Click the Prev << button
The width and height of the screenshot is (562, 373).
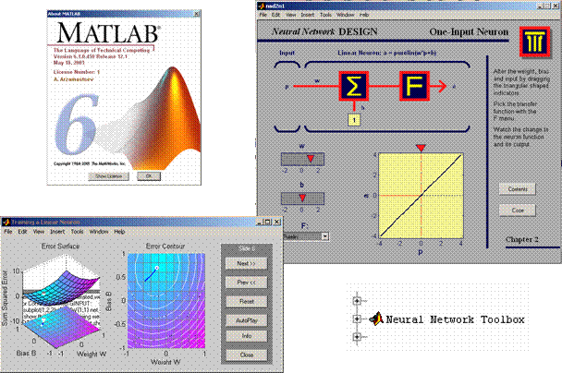[x=246, y=283]
